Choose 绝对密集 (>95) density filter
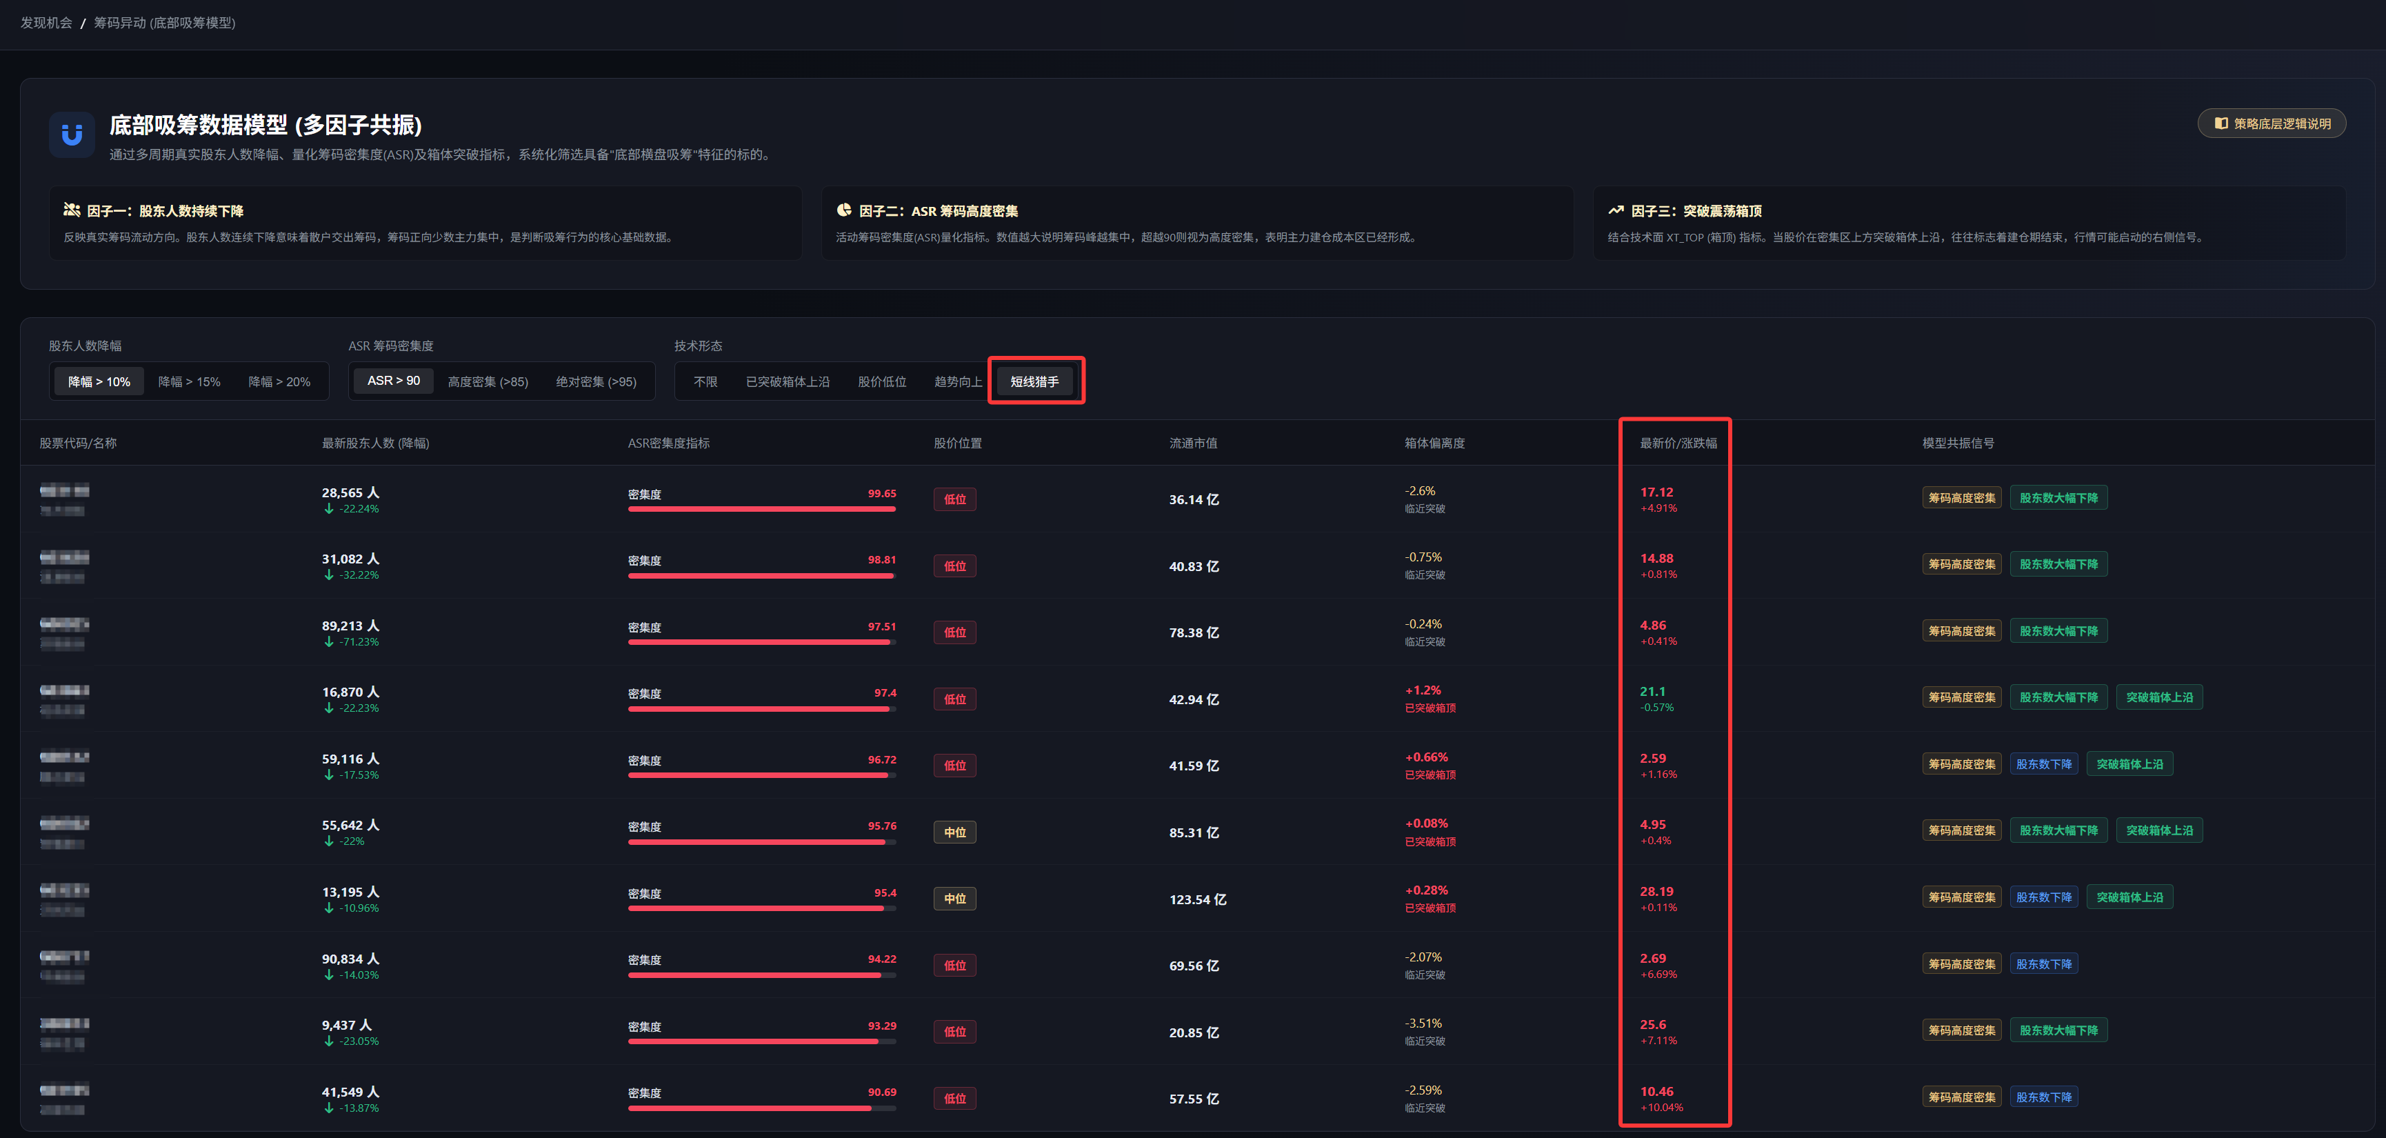Viewport: 2386px width, 1138px height. [596, 382]
